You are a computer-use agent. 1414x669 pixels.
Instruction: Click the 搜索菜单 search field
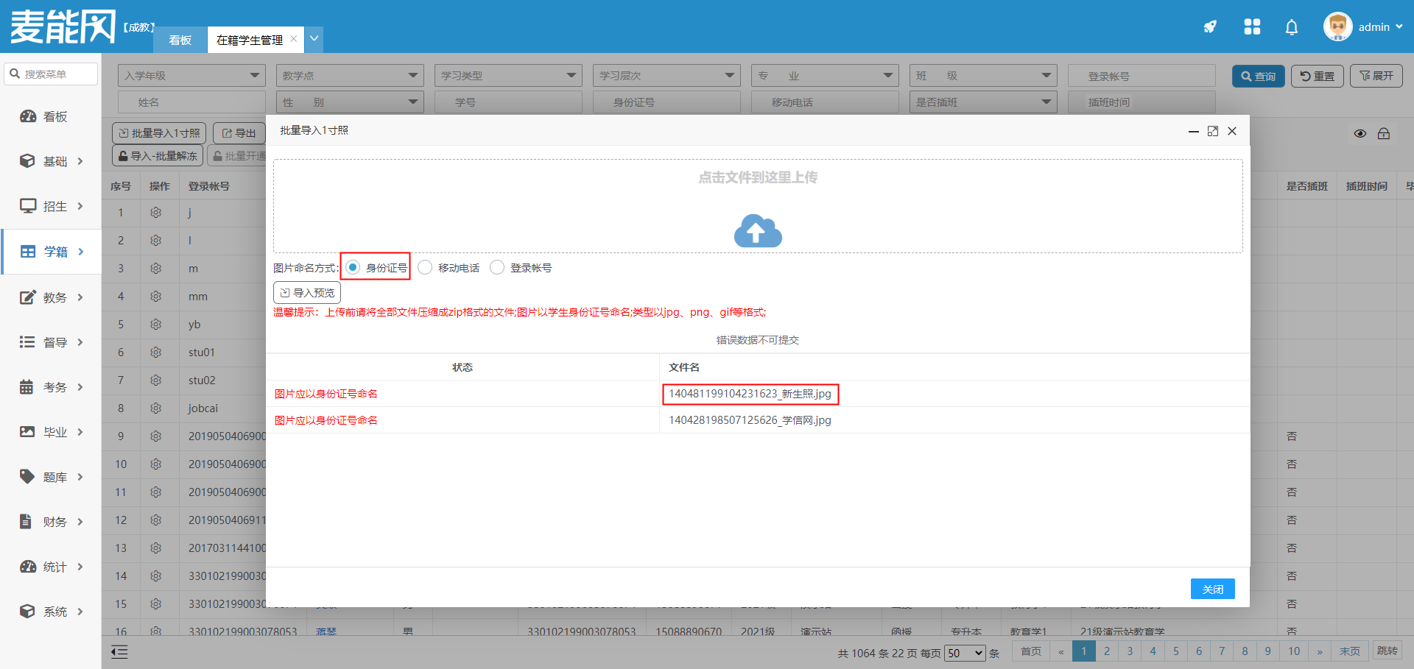point(52,74)
